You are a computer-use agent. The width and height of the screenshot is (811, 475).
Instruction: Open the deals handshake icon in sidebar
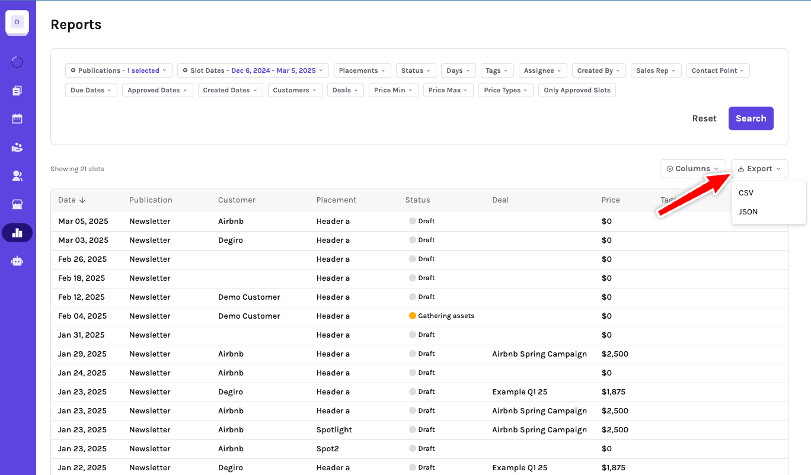point(17,147)
